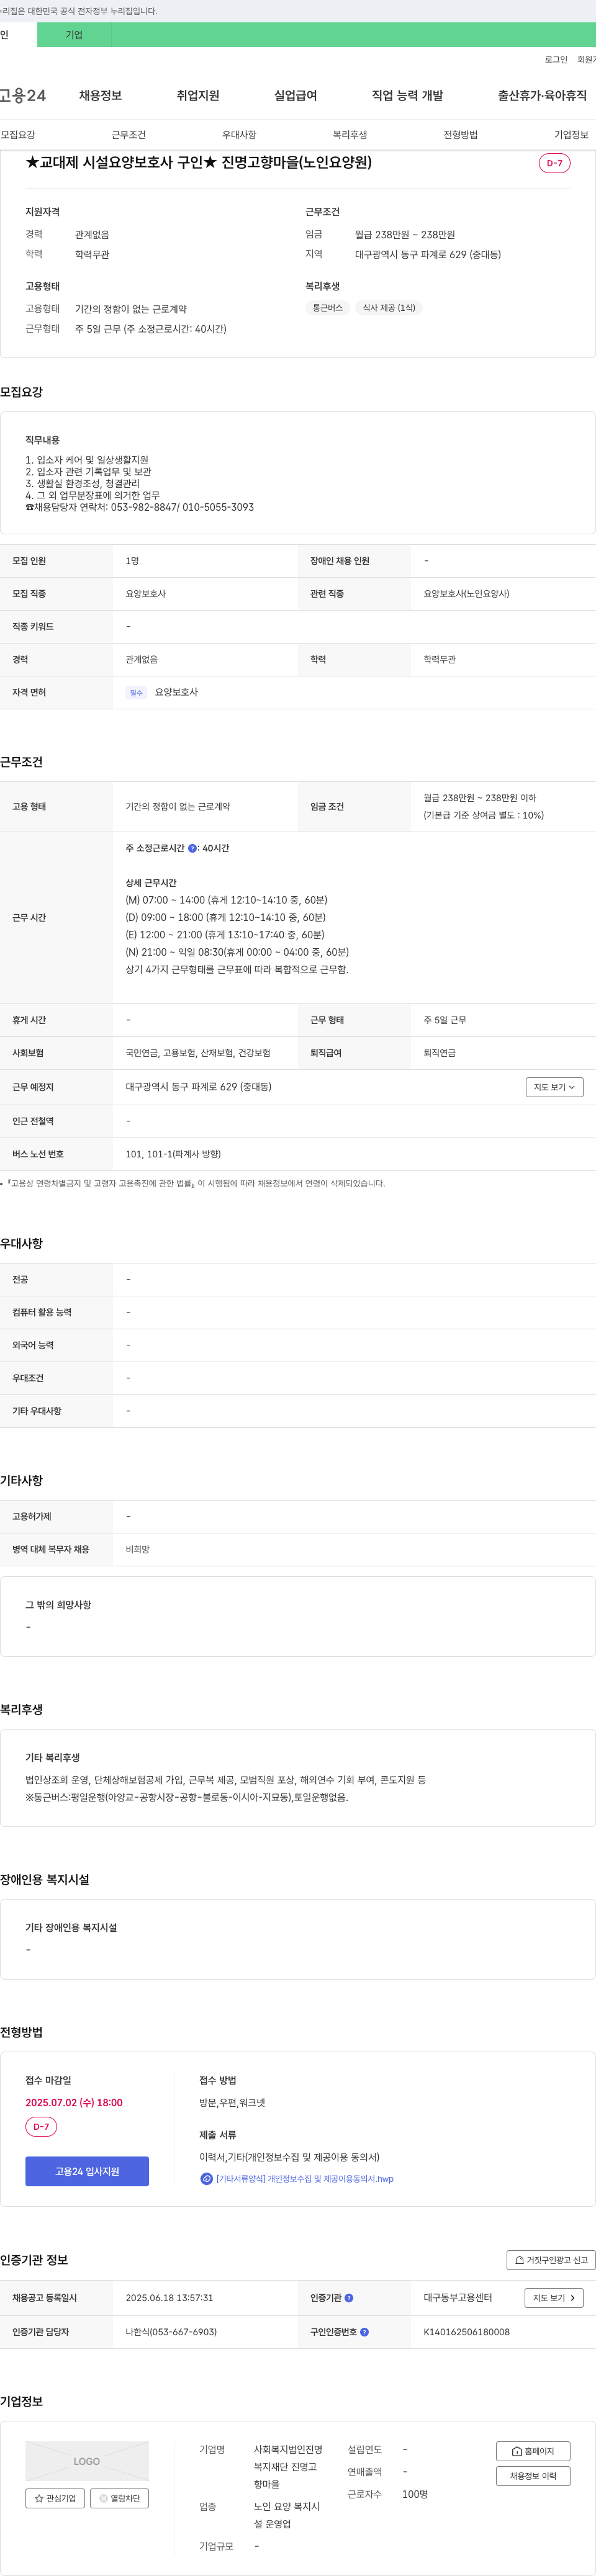Expand 지도 보기 dropdown for 근무 예정지
Image resolution: width=596 pixels, height=2576 pixels.
[554, 1087]
